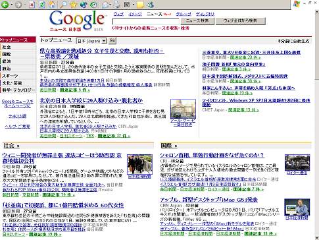Open the 関連記事 38 件 related link
The width and height of the screenshot is (319, 240).
(x=245, y=81)
